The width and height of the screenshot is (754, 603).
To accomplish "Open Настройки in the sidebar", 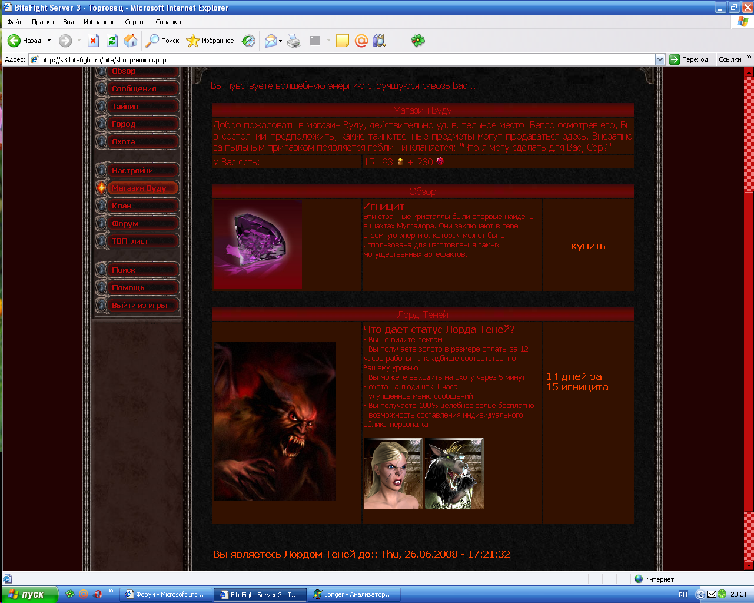I will pyautogui.click(x=137, y=170).
